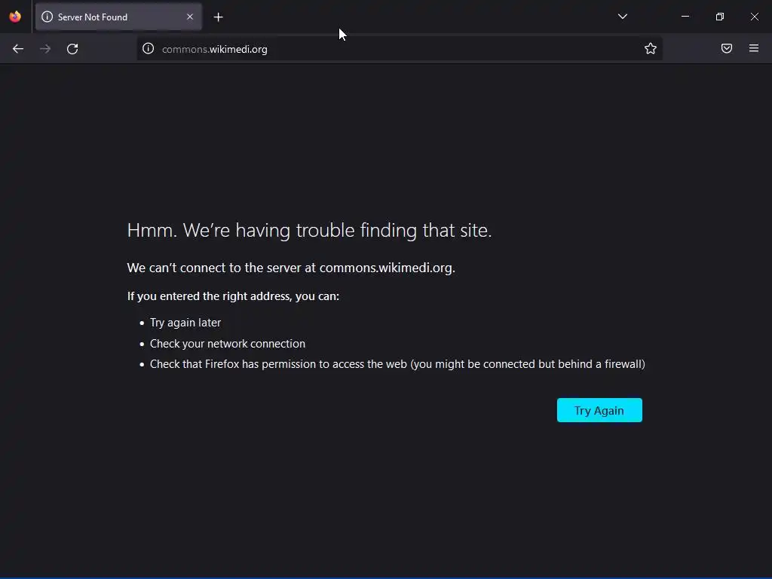Image resolution: width=772 pixels, height=579 pixels.
Task: Open the site information icon in address bar
Action: pos(149,49)
